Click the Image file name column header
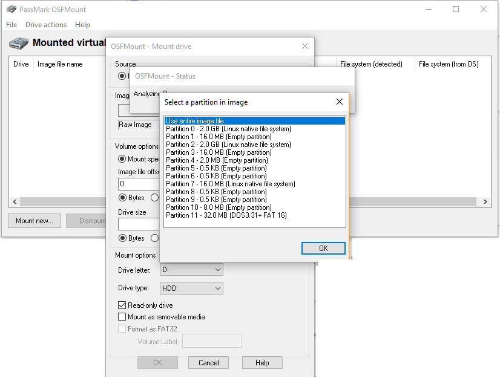This screenshot has height=378, width=500. click(x=60, y=64)
